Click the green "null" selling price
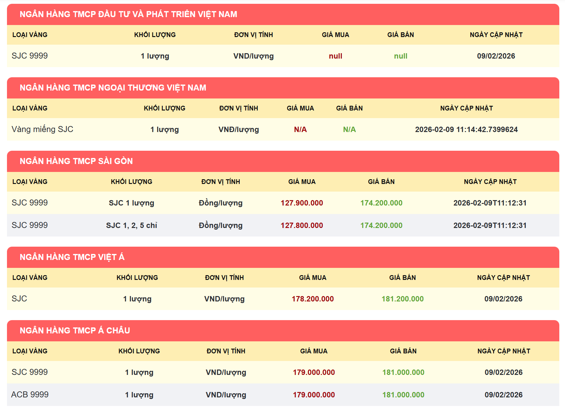Screen dimensions: 565x411 tap(400, 56)
